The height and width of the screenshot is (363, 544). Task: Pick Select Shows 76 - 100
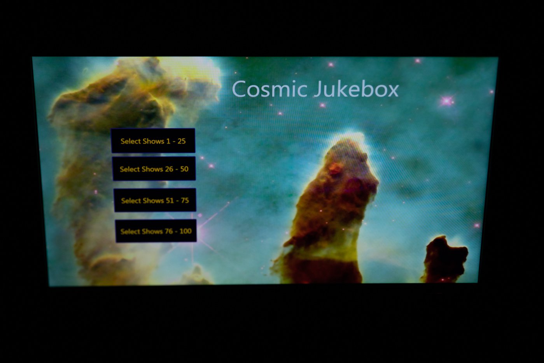coord(156,231)
